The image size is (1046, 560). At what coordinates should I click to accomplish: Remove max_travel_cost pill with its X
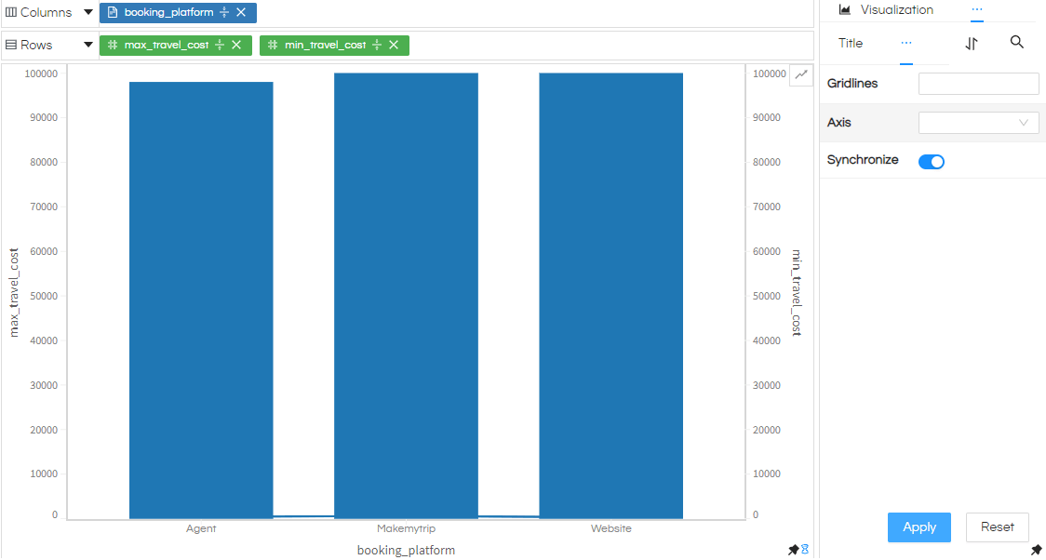pos(236,45)
